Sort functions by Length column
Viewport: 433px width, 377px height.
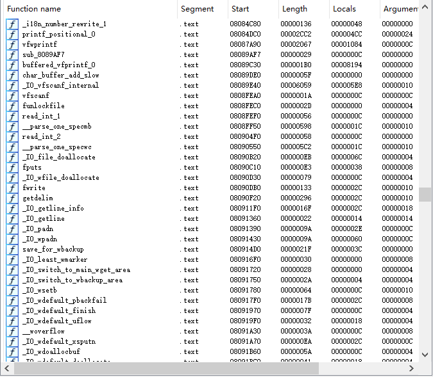tap(303, 9)
